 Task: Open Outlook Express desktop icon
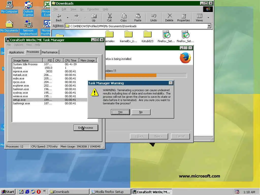click(x=28, y=8)
